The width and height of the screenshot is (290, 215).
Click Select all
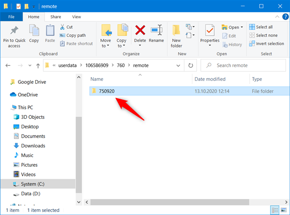click(x=261, y=27)
